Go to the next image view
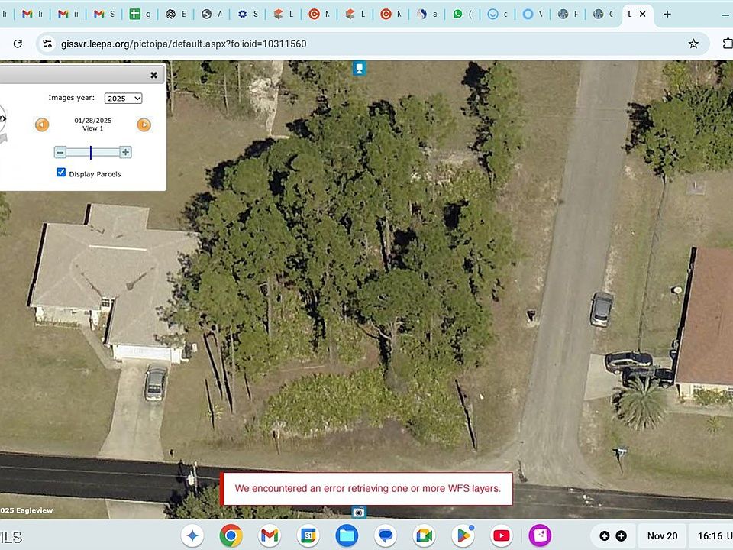 point(144,125)
